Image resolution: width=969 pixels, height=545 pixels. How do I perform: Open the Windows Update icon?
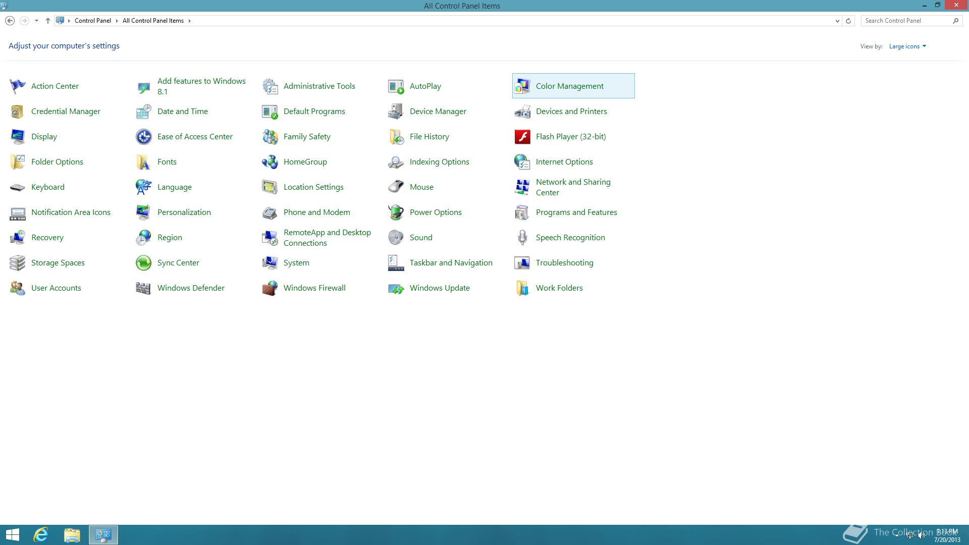[396, 288]
